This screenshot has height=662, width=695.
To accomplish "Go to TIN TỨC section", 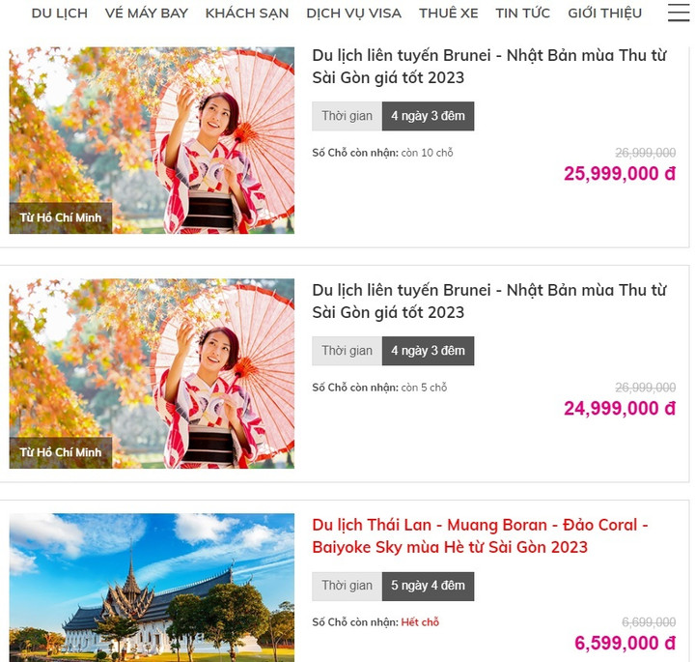I will (522, 14).
